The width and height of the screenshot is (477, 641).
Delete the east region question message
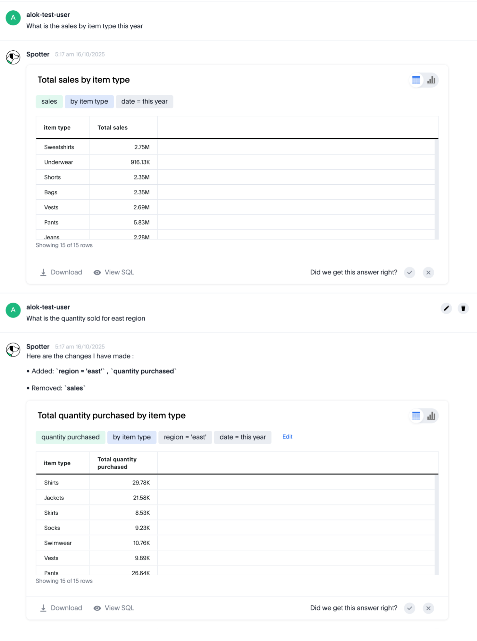(x=463, y=308)
